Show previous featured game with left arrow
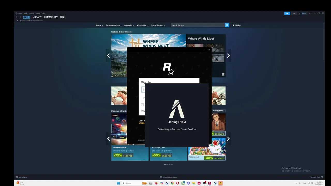The image size is (331, 186). (x=108, y=56)
